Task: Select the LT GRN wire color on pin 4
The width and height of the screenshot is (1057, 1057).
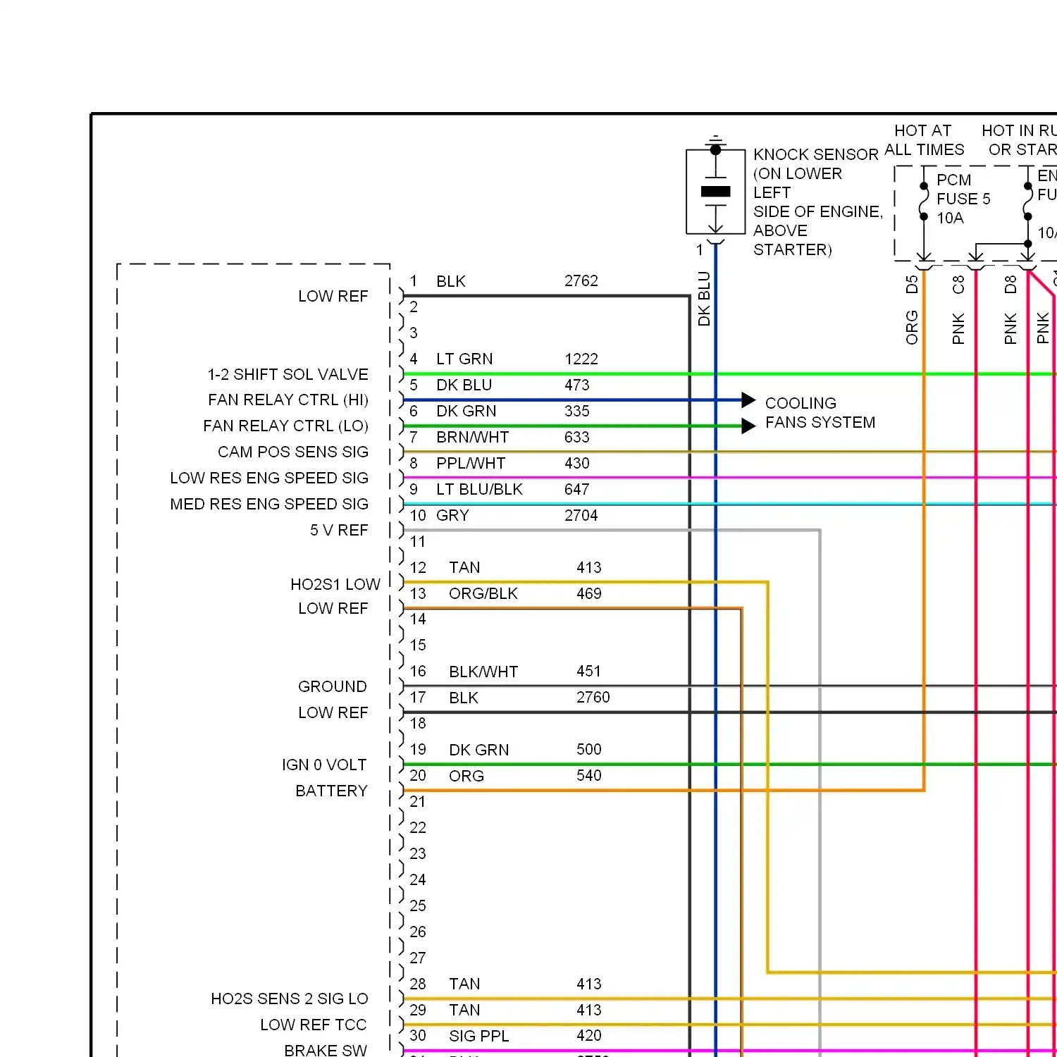Action: tap(464, 359)
